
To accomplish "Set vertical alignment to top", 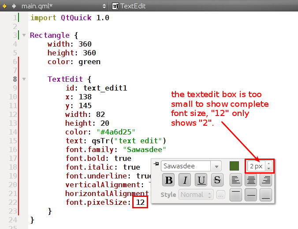I will click(236, 194).
